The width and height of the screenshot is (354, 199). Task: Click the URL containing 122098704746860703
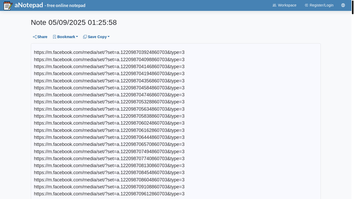click(x=109, y=95)
